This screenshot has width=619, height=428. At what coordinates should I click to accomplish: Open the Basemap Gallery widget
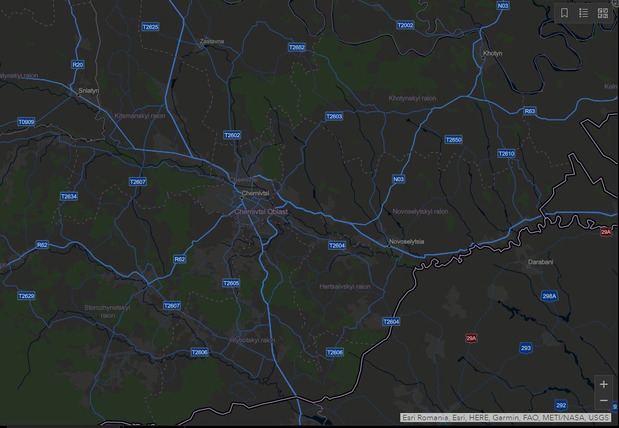coord(603,13)
